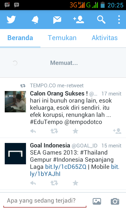The height and width of the screenshot is (211, 126).
Task: Switch to the Temukan tab
Action: pos(62,38)
